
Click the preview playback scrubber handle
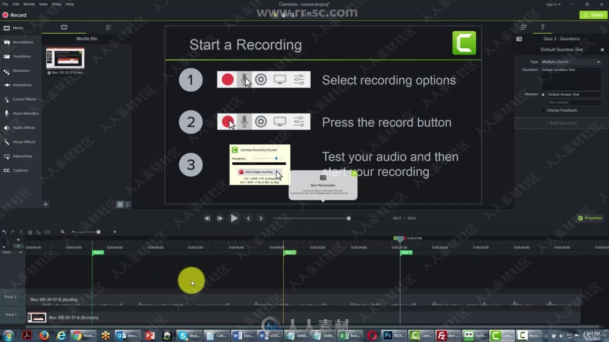(x=349, y=218)
